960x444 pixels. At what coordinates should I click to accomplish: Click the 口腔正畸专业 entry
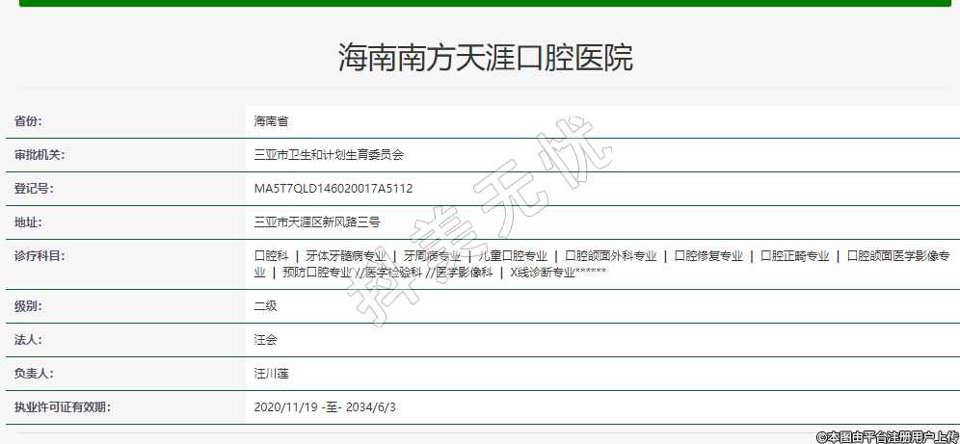point(794,256)
